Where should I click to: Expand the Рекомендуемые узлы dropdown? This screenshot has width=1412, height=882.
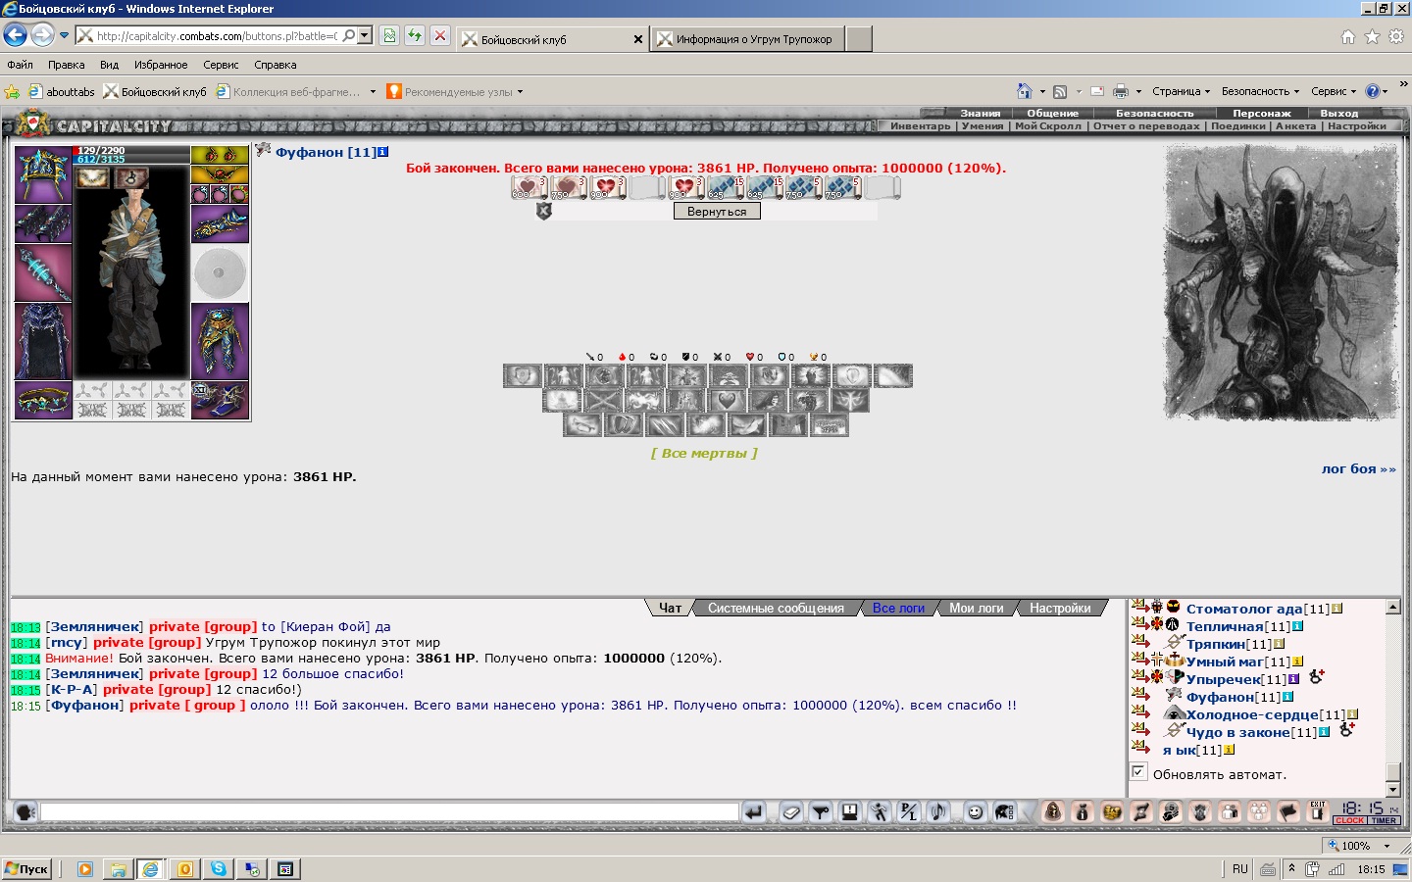point(520,92)
